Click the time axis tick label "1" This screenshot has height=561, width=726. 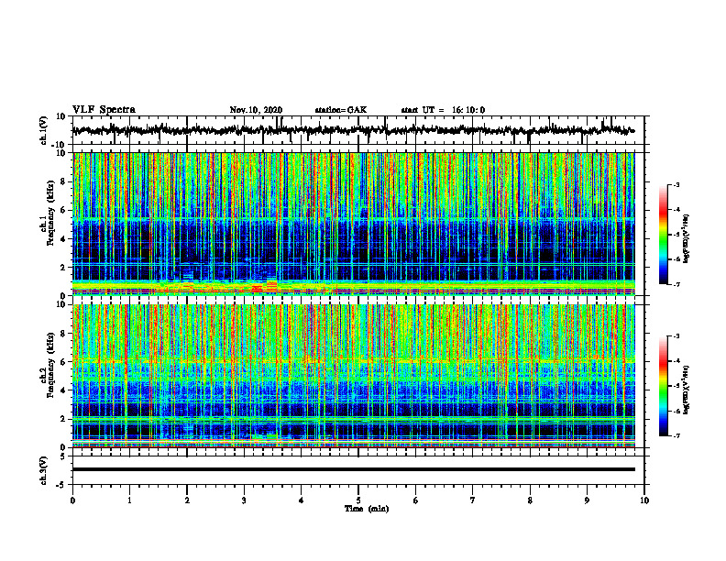(x=129, y=500)
